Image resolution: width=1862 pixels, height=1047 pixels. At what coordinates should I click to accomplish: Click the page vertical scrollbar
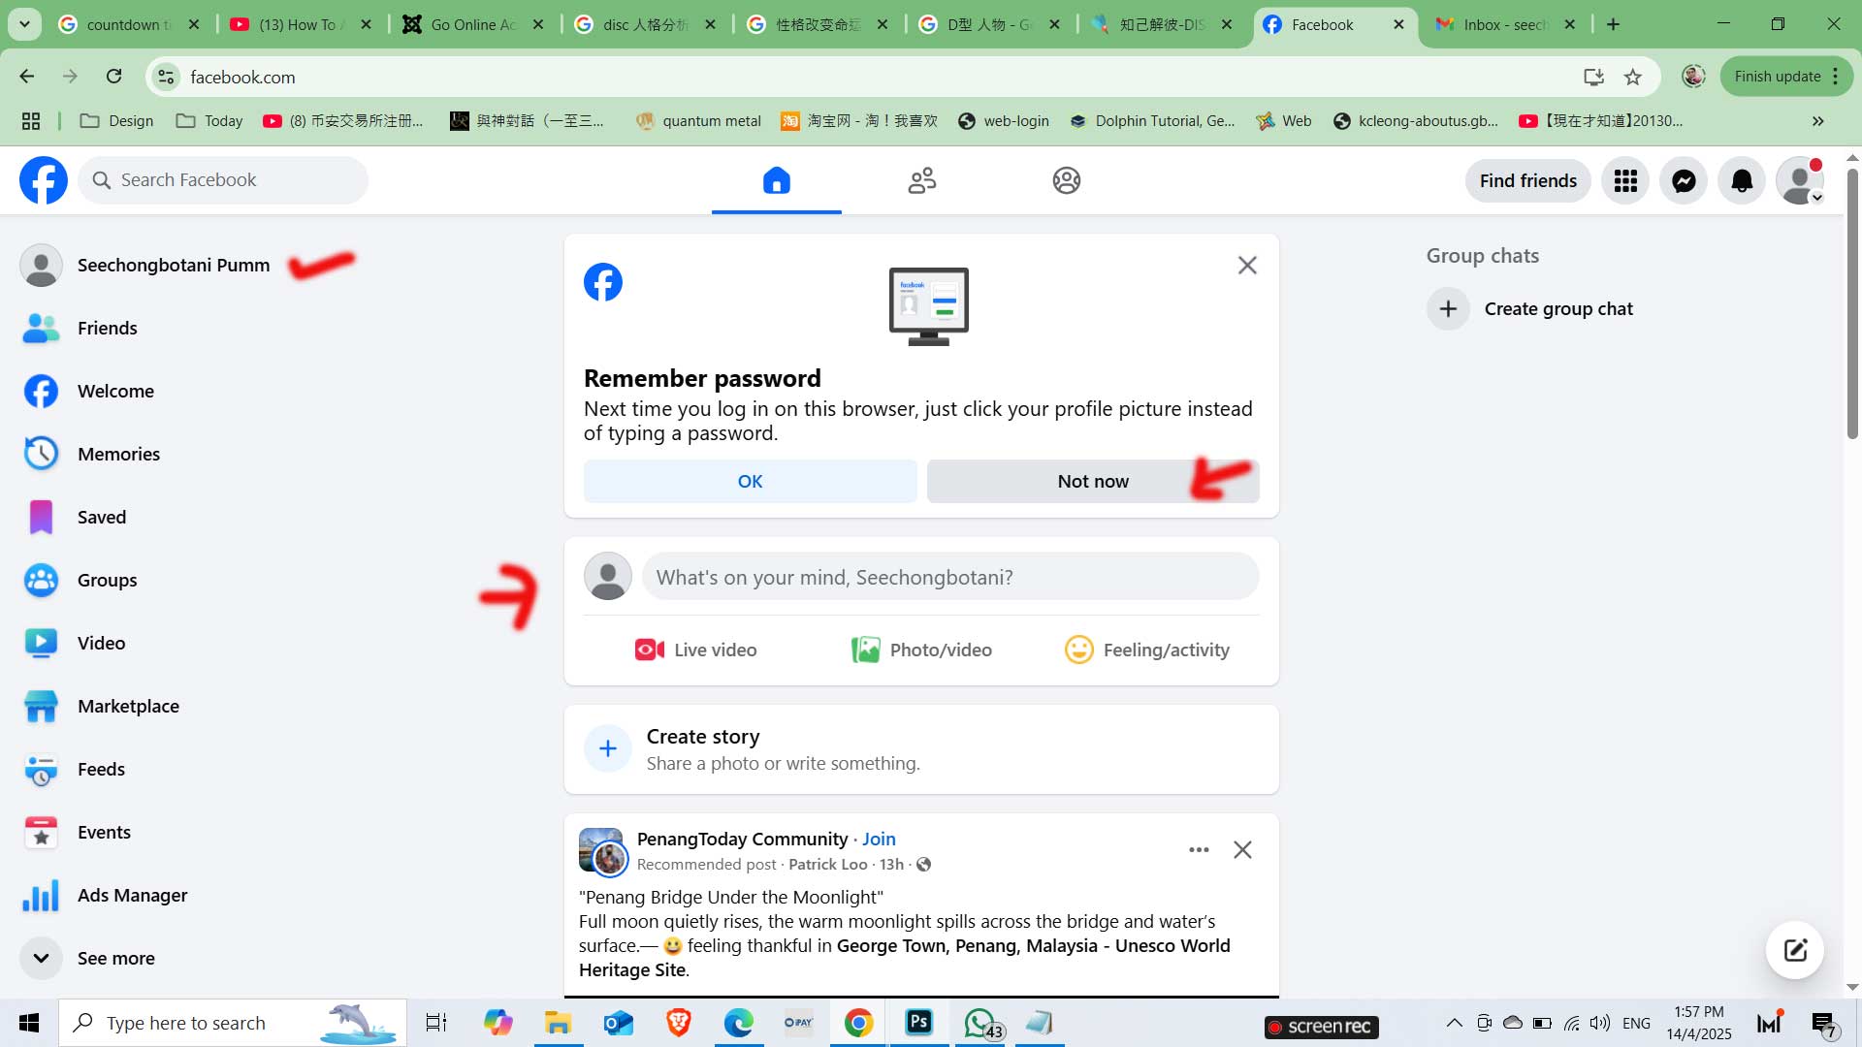tap(1852, 302)
